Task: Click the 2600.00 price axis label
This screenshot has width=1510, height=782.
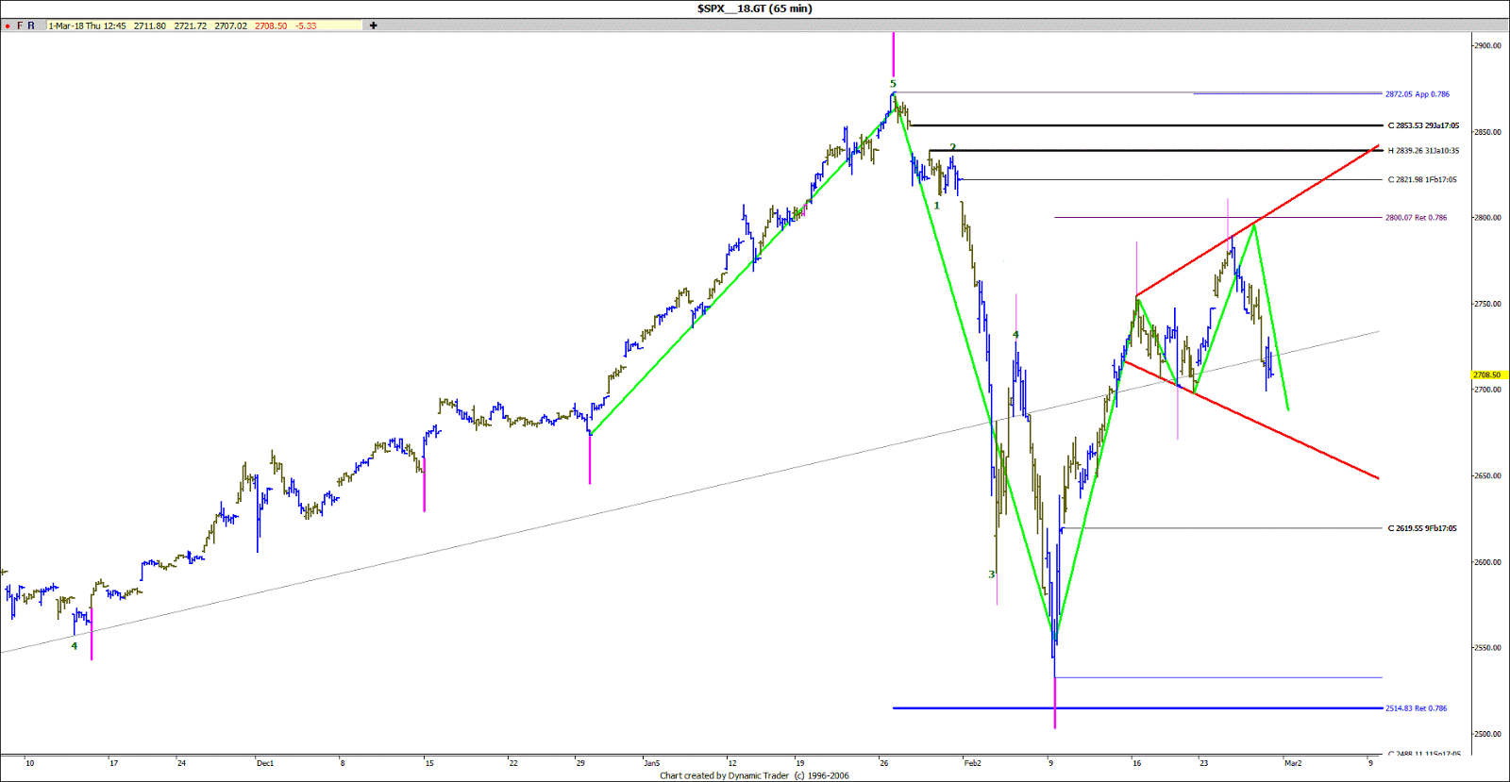Action: tap(1487, 562)
